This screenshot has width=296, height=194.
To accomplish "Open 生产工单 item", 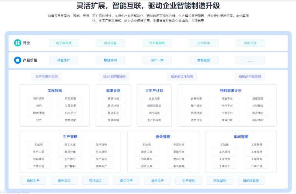I will (x=39, y=152).
